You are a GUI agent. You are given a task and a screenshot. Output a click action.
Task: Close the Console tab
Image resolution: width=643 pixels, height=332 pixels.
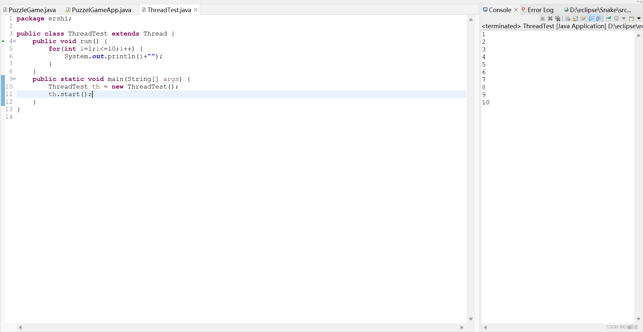pos(516,10)
